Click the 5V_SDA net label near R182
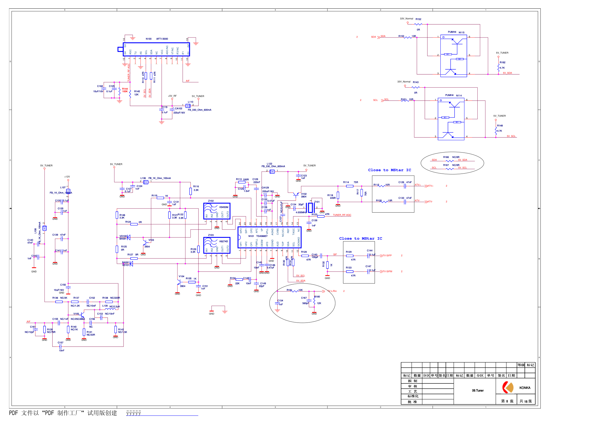 click(507, 73)
